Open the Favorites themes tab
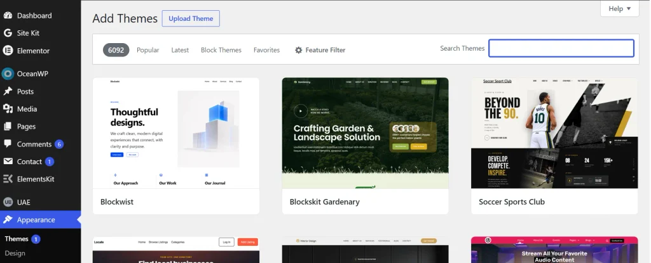Viewport: 651px width, 263px height. [266, 49]
